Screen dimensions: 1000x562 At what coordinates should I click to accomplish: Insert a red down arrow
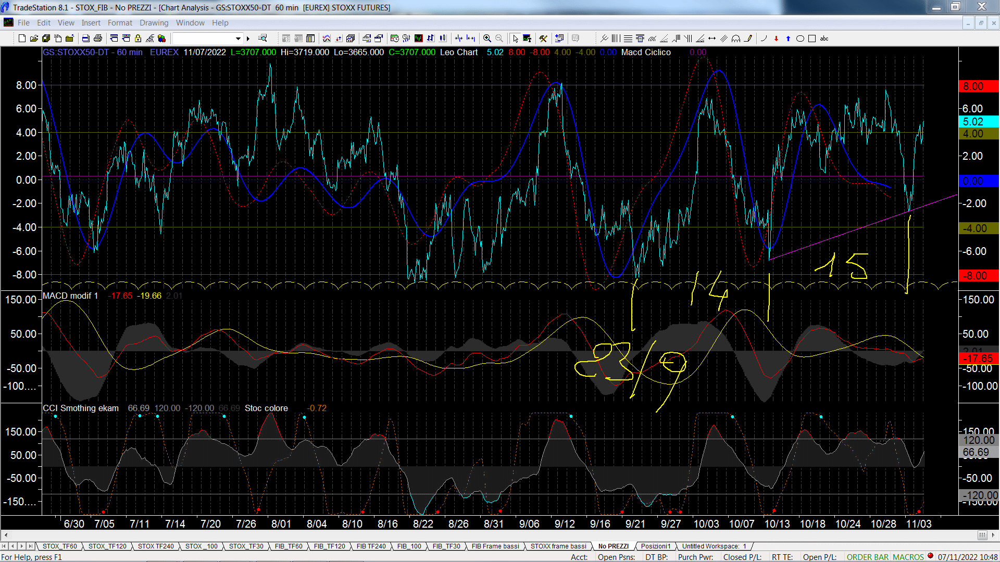tap(776, 39)
